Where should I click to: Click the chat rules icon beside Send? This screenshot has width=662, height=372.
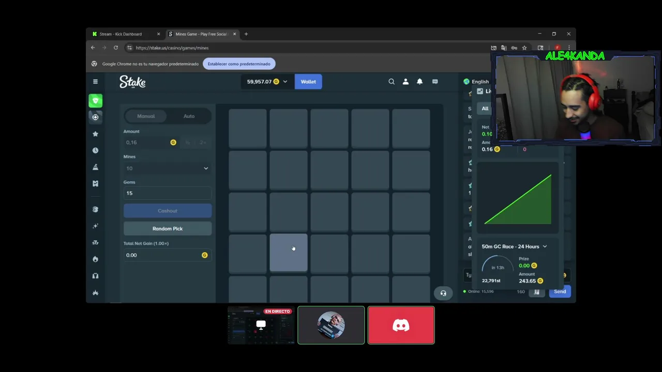537,291
